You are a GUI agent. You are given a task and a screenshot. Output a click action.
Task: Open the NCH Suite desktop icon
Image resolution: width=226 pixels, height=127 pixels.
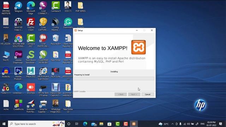pos(56,72)
